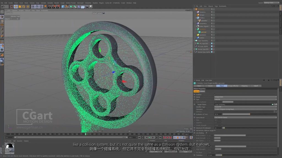Toggle Z axis lock button

tap(41, 7)
